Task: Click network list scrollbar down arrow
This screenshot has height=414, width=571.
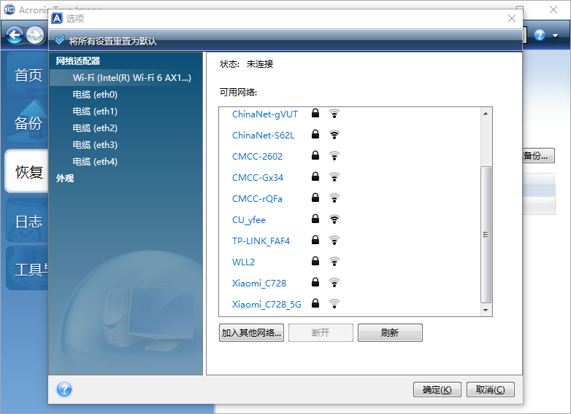Action: pyautogui.click(x=486, y=310)
